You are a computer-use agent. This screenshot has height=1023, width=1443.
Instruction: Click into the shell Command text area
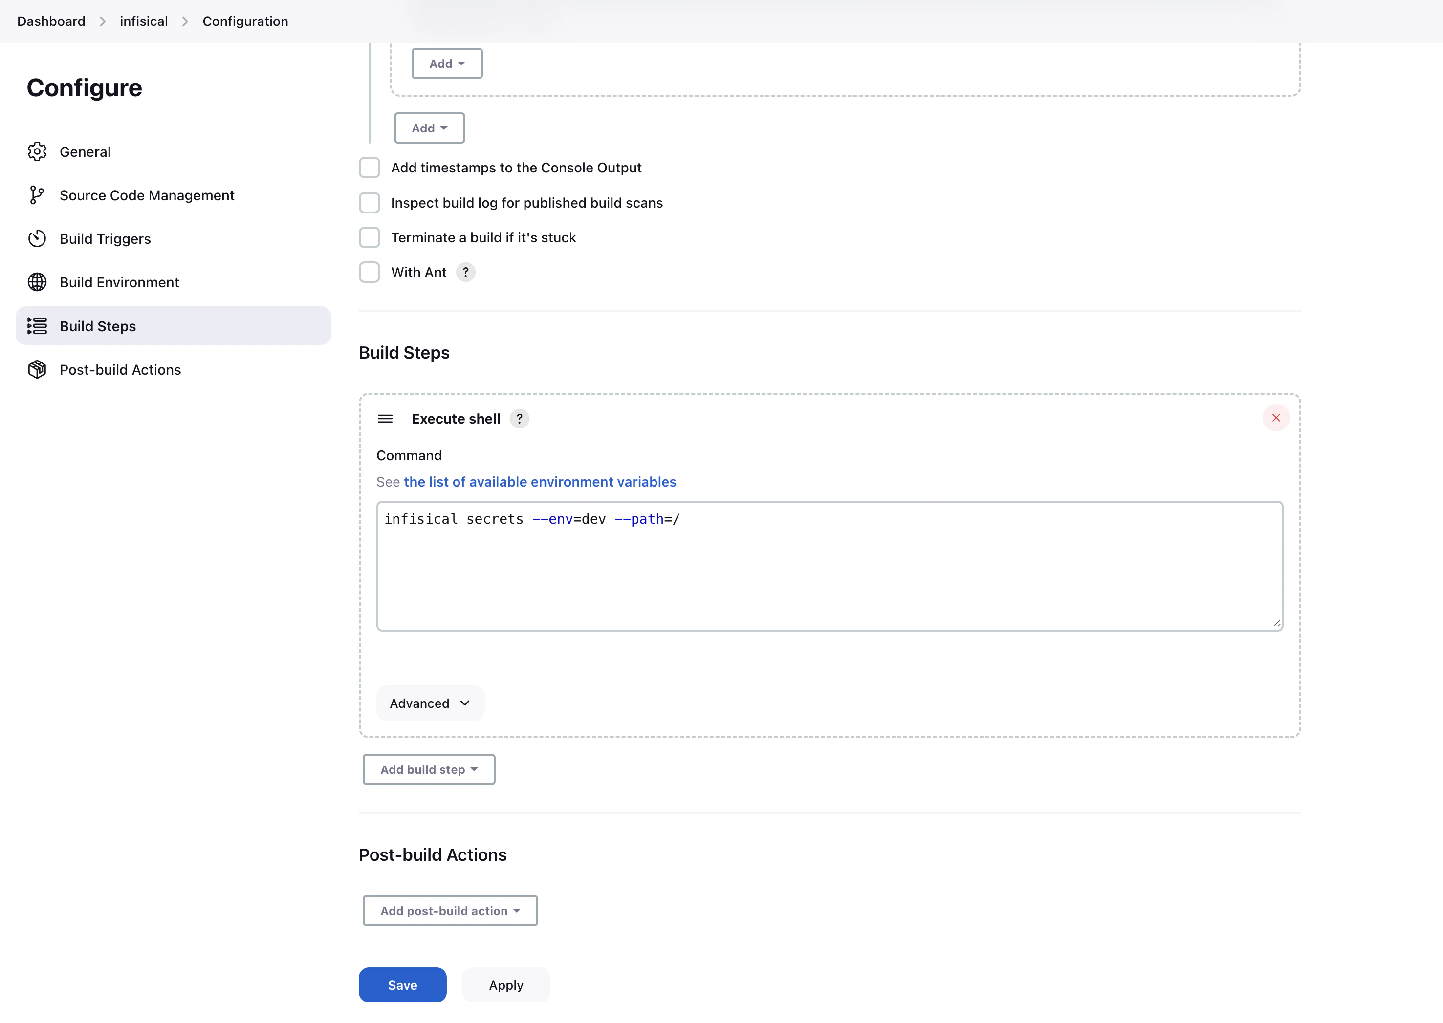click(830, 566)
